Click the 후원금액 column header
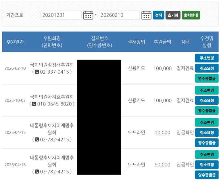219x180 pixels. [x=162, y=42]
